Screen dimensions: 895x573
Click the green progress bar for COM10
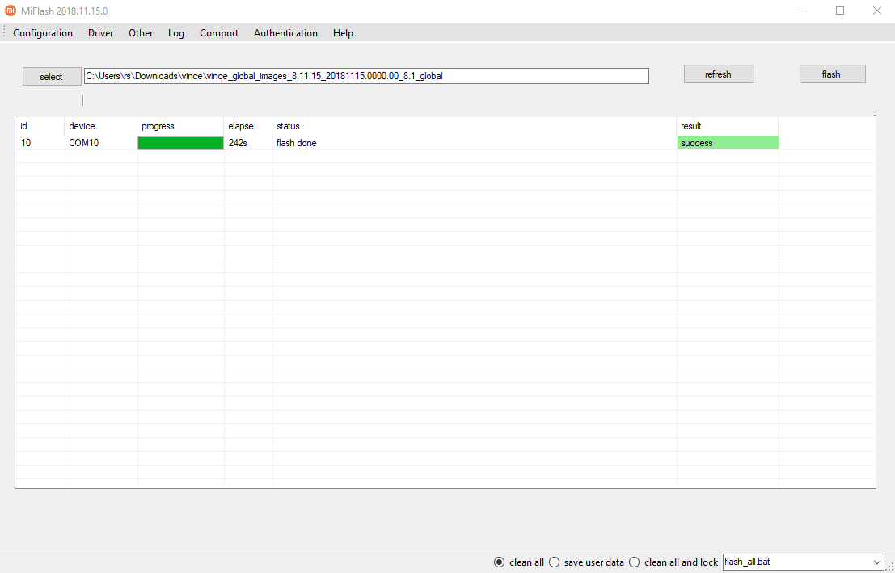(x=180, y=143)
